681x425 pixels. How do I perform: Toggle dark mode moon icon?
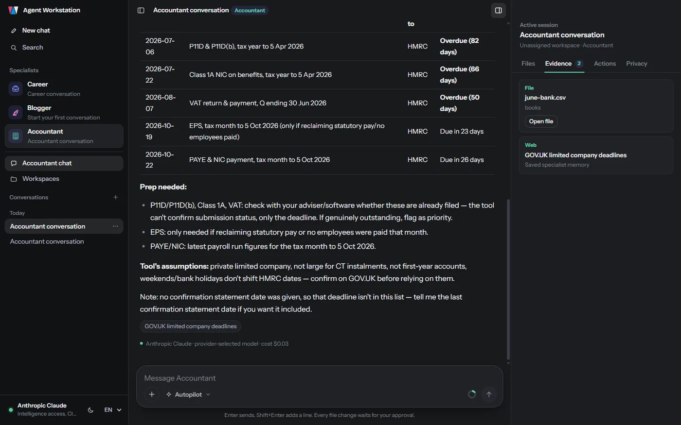coord(90,410)
